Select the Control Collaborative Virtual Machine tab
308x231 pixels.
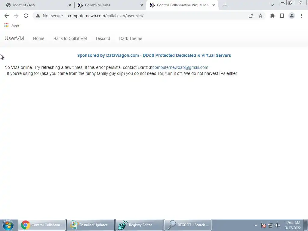point(182,5)
